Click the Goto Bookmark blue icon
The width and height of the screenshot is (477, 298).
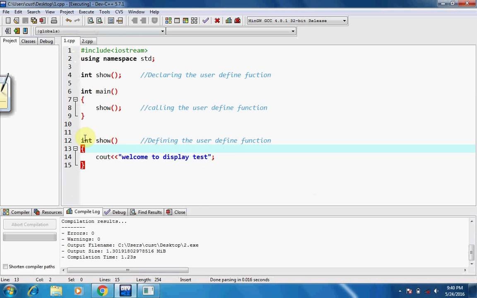point(25,31)
